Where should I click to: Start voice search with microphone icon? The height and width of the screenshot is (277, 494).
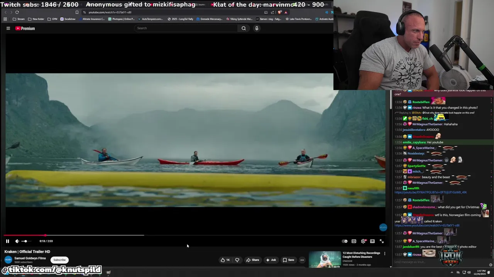[x=257, y=28]
